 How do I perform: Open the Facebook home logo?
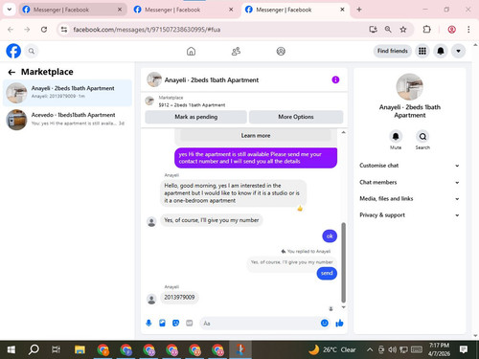pyautogui.click(x=13, y=51)
